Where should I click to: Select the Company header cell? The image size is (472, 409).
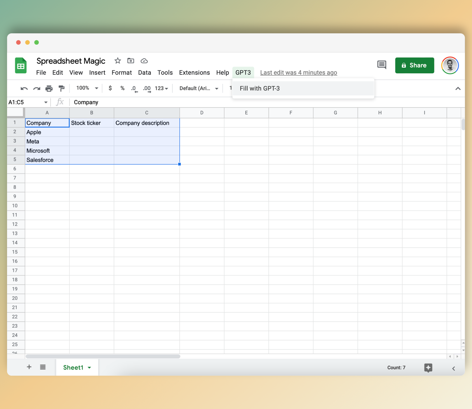47,123
